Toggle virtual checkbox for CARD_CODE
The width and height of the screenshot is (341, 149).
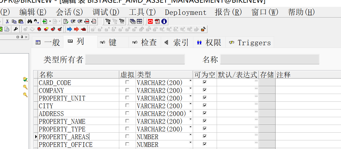coord(127,82)
